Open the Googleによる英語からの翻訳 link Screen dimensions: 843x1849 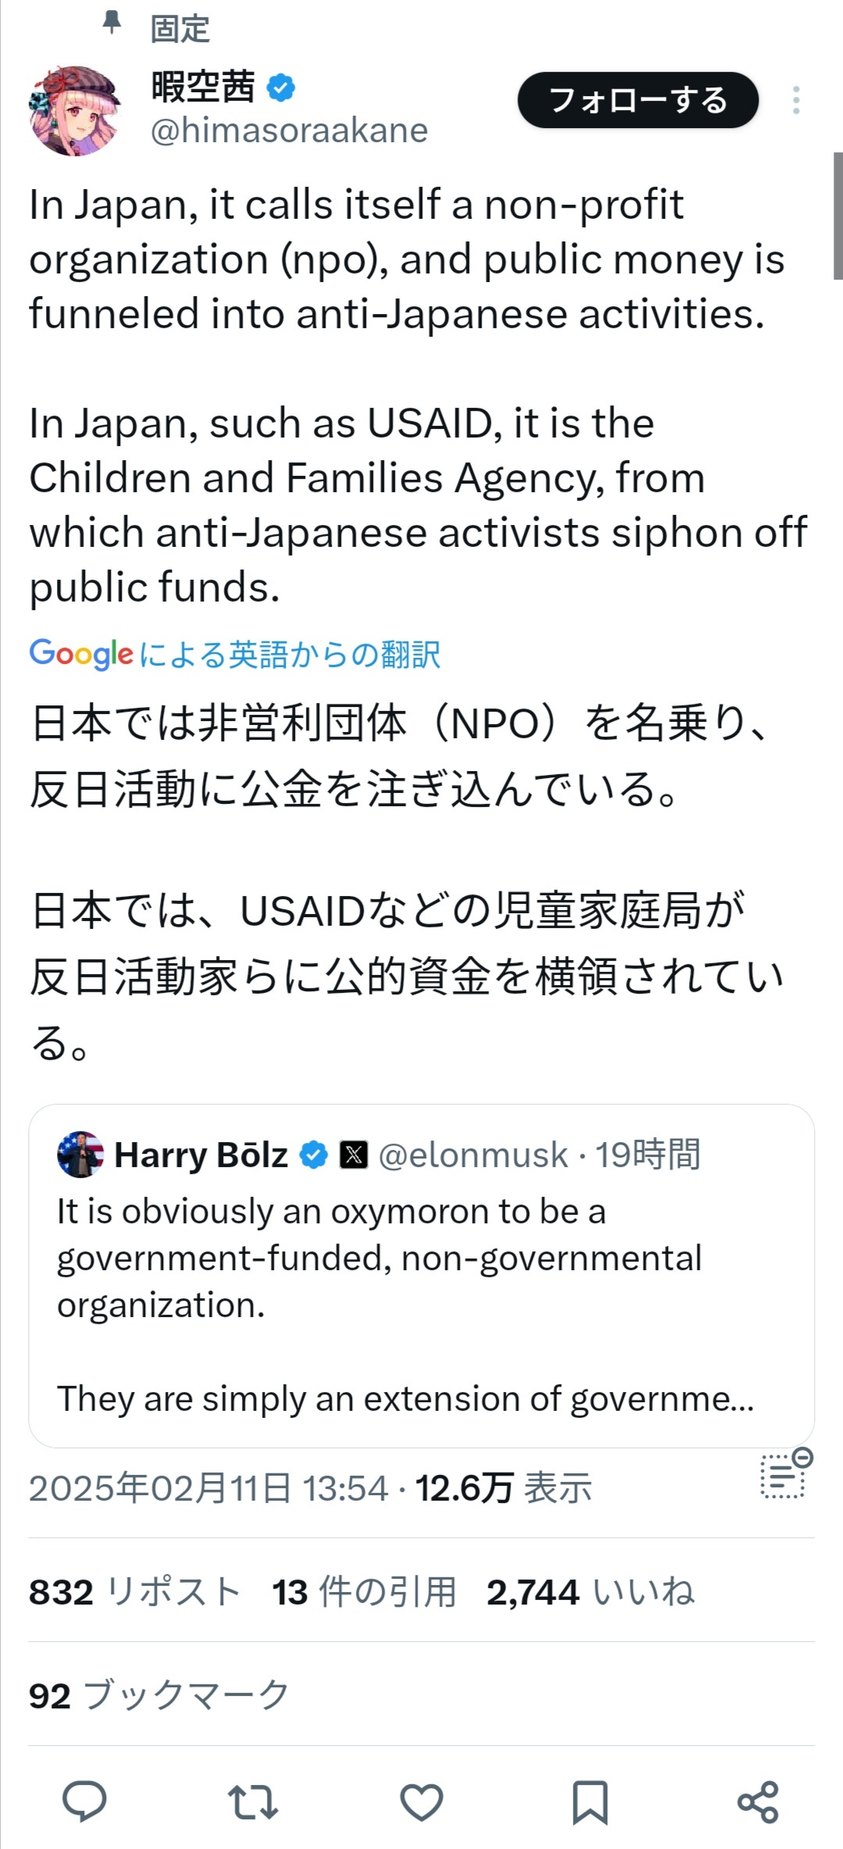(x=235, y=655)
